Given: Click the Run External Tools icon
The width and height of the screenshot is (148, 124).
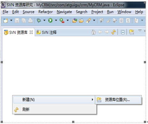Looking at the screenshot, I should (62, 21).
